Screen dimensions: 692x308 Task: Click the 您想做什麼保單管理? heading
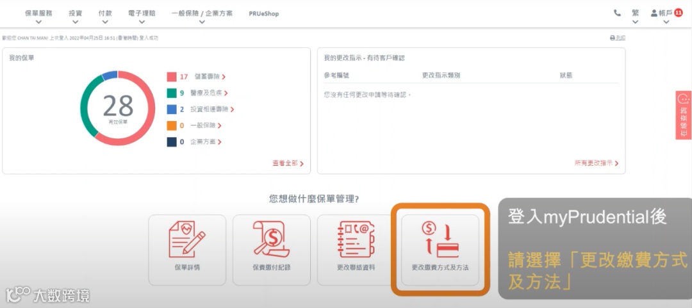click(314, 199)
